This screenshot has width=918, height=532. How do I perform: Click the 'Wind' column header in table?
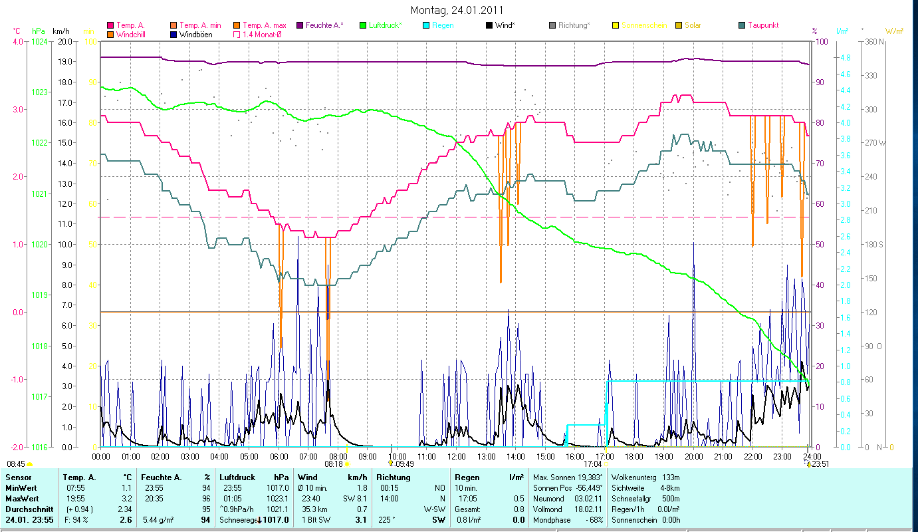pos(308,477)
